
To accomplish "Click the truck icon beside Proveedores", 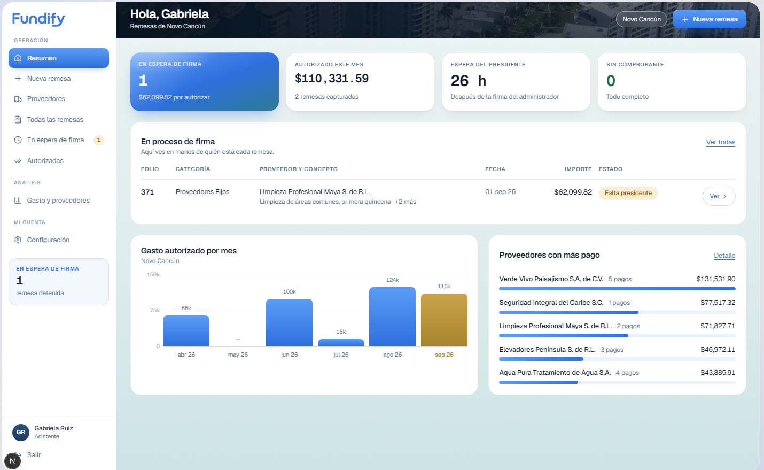I will (x=18, y=99).
